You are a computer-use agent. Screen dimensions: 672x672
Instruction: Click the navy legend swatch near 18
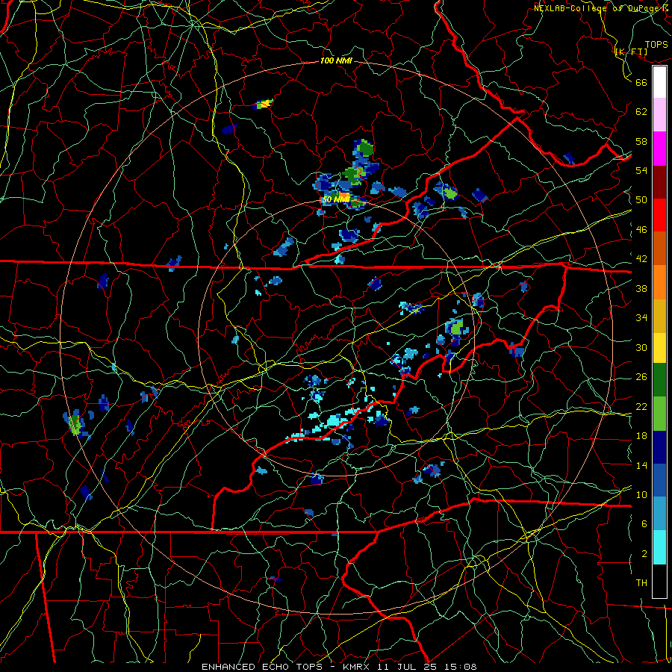click(659, 447)
